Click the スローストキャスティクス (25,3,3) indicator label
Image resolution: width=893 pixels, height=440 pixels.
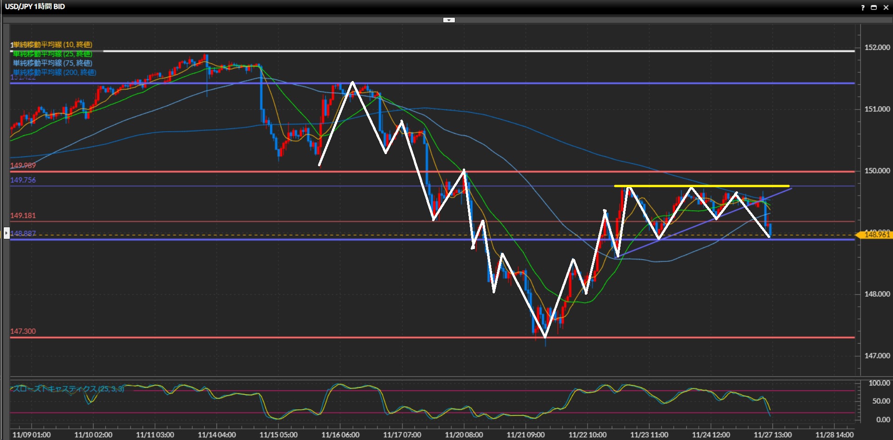pos(68,388)
